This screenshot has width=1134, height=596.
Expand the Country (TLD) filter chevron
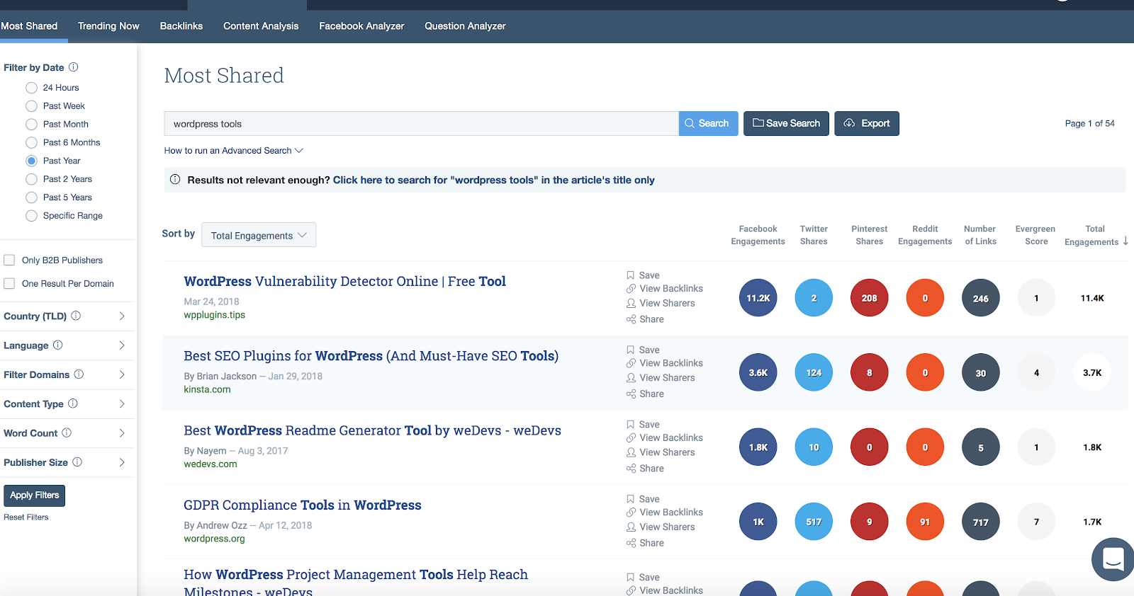[x=122, y=316]
